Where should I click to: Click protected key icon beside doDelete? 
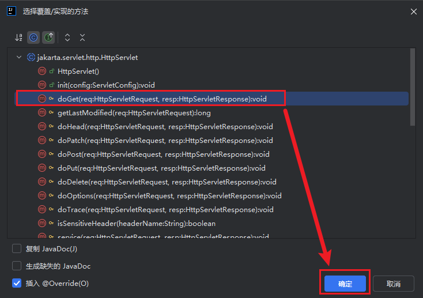click(x=51, y=182)
